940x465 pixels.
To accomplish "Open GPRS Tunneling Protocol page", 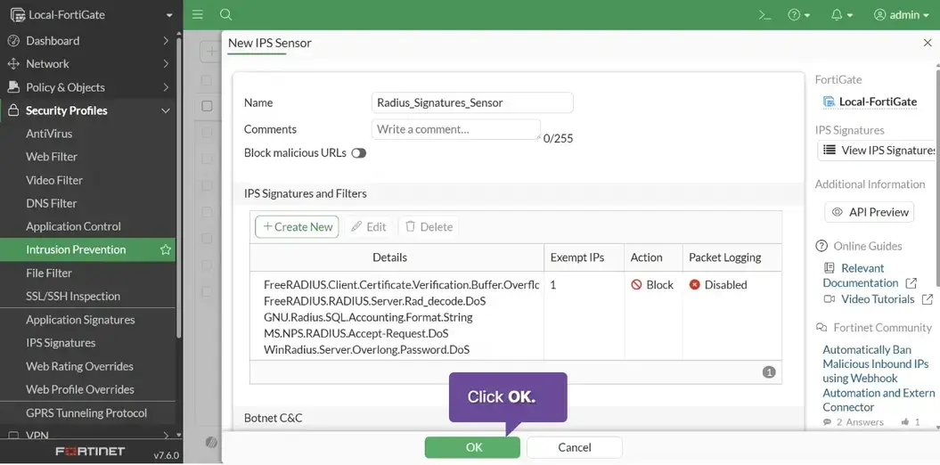I will tap(86, 412).
